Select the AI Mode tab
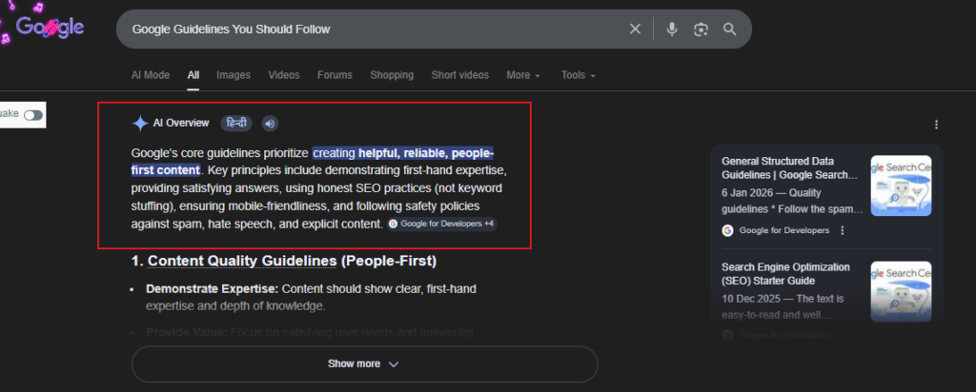 pos(150,75)
